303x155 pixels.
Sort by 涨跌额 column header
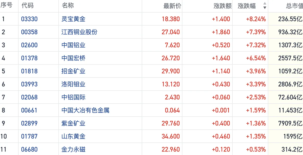pyautogui.click(x=222, y=6)
